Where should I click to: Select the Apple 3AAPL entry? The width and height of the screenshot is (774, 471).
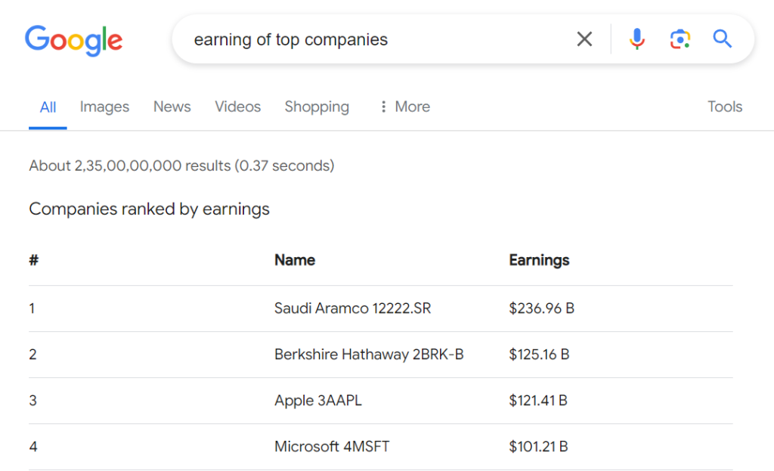pos(317,401)
